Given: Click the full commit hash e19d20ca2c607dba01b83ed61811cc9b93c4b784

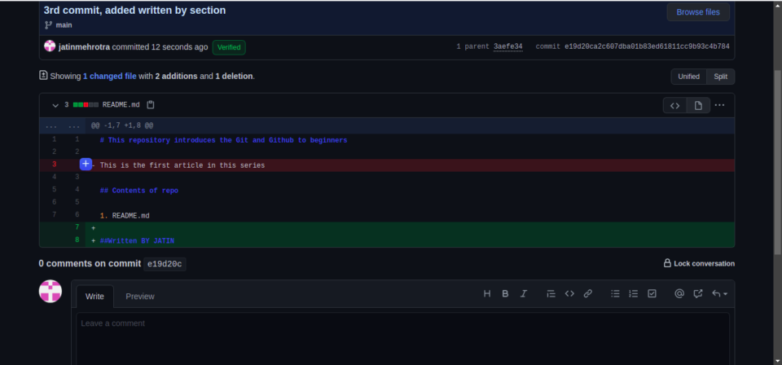Looking at the screenshot, I should pyautogui.click(x=648, y=47).
